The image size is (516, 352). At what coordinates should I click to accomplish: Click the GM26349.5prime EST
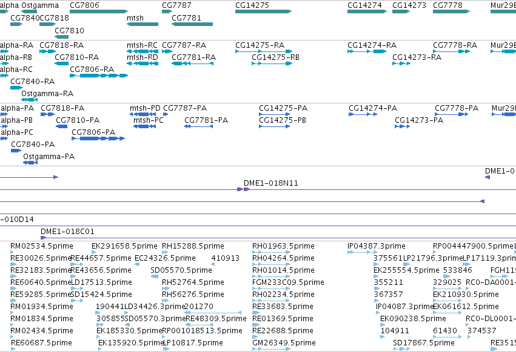tap(272, 349)
